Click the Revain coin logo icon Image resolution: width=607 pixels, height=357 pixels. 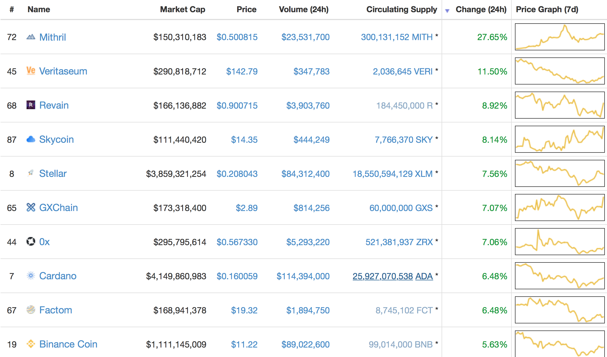[31, 105]
